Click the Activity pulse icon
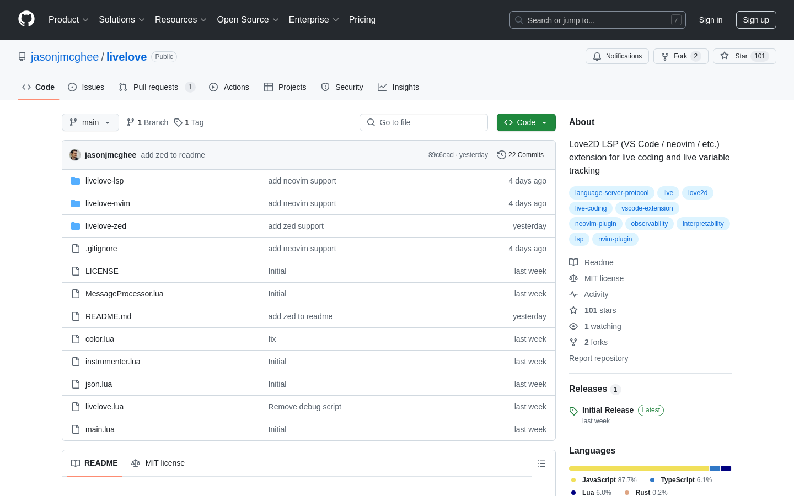The height and width of the screenshot is (496, 794). point(573,294)
